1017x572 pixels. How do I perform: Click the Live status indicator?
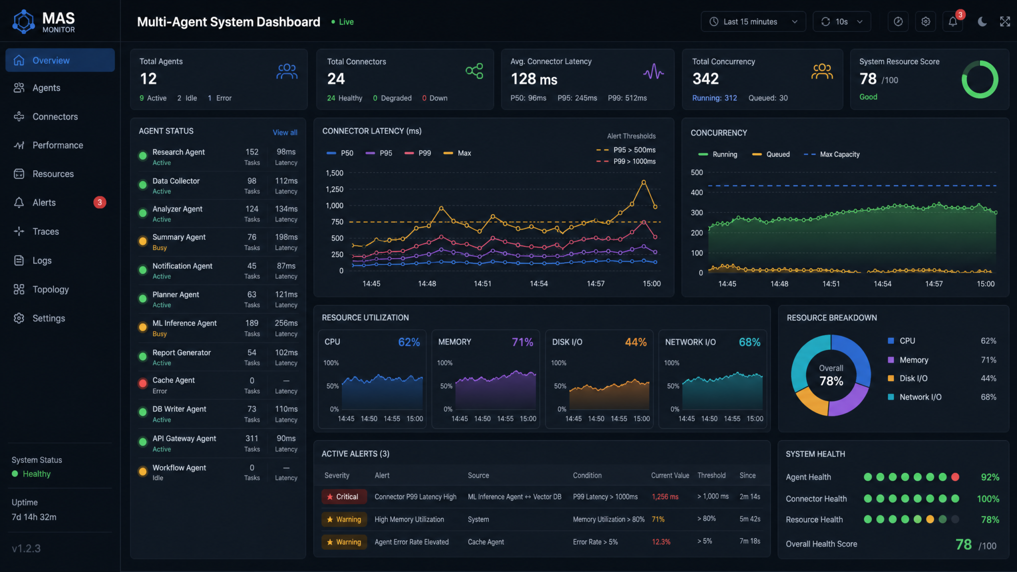(343, 22)
